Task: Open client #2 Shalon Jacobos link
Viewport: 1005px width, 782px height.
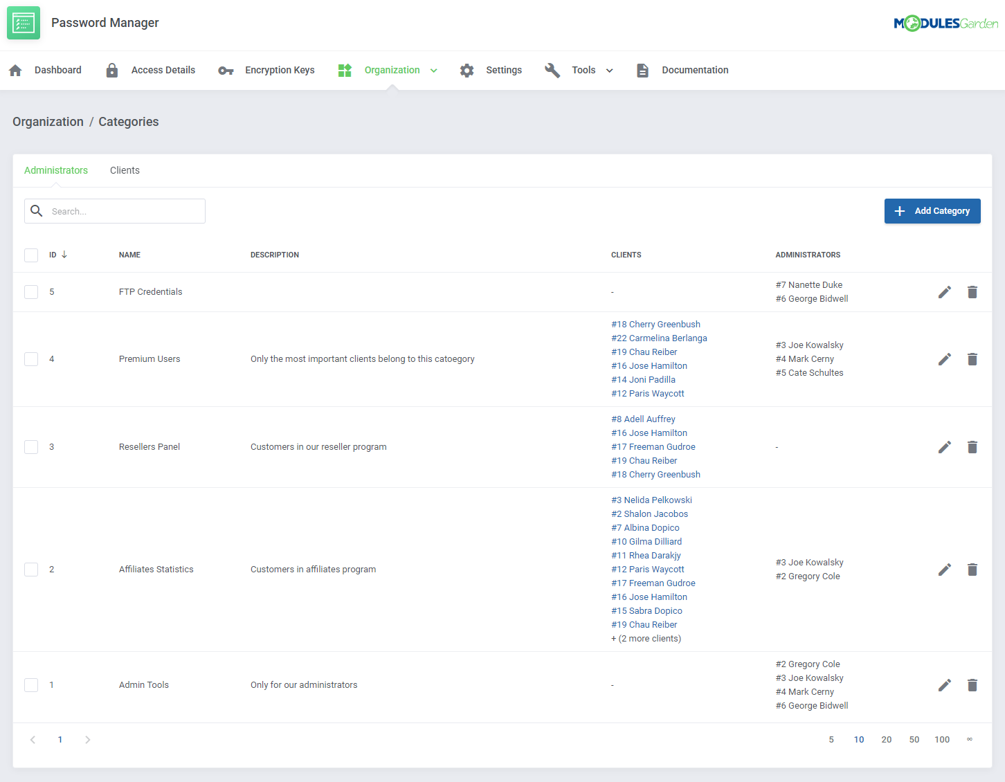Action: [x=649, y=514]
